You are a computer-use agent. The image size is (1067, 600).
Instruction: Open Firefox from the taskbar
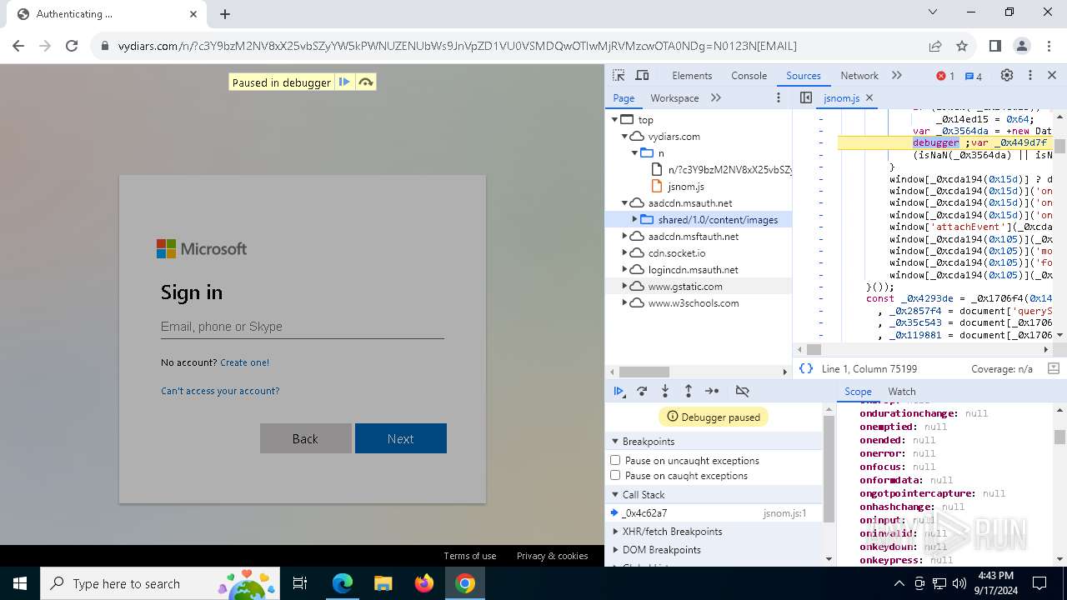[424, 583]
